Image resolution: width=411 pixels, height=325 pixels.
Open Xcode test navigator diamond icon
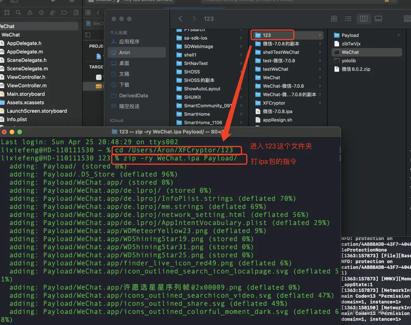(41, 13)
